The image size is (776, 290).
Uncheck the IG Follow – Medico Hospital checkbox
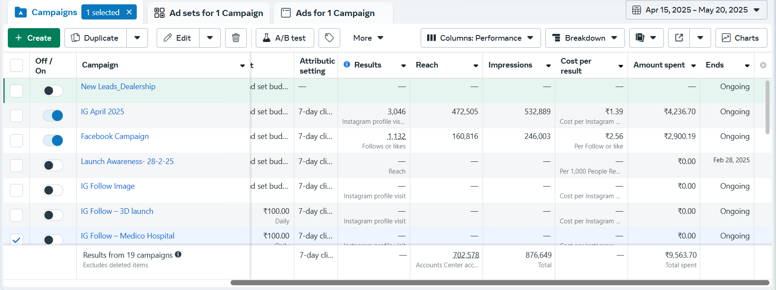point(16,239)
